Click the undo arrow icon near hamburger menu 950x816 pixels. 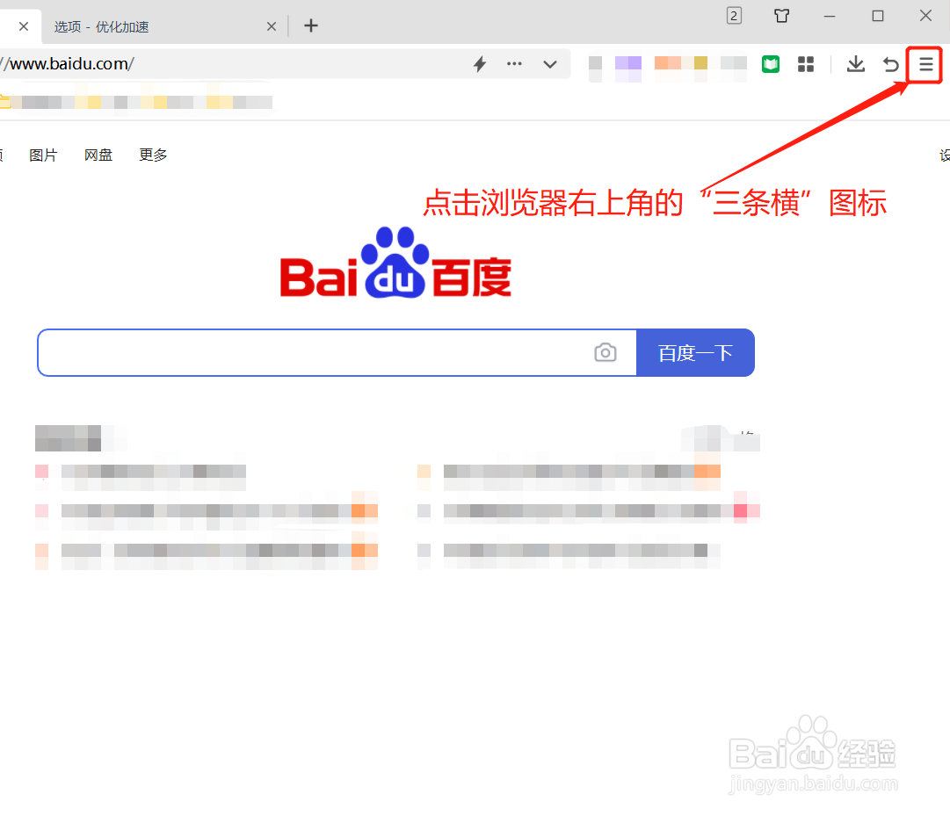[890, 64]
